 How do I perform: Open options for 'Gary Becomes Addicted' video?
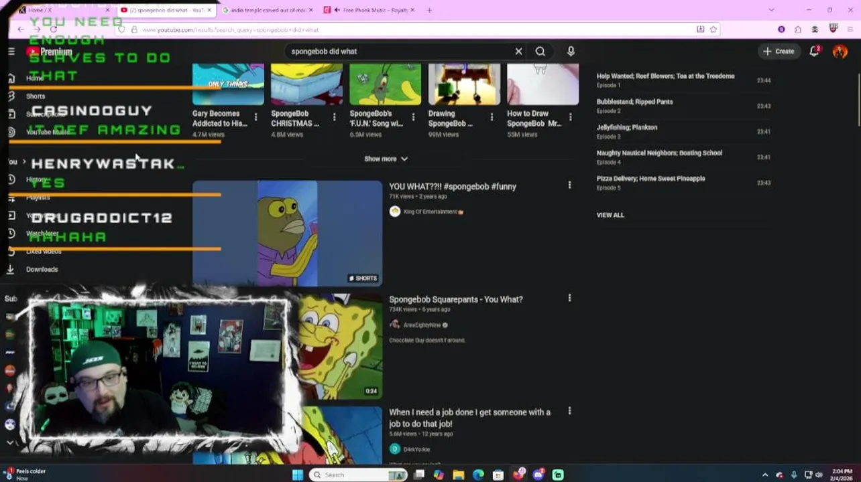255,117
